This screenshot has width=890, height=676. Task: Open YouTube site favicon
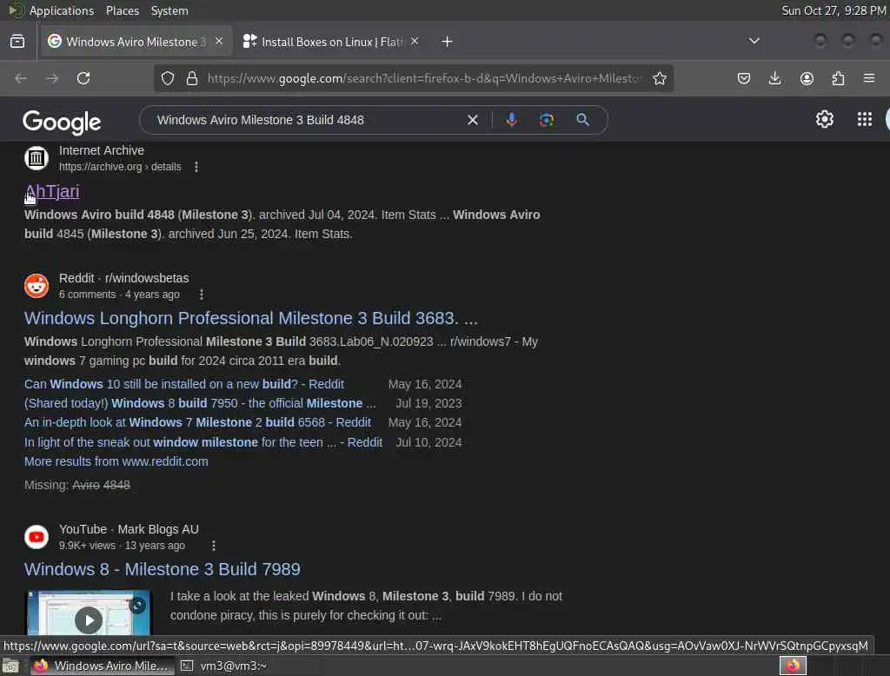[x=37, y=536]
